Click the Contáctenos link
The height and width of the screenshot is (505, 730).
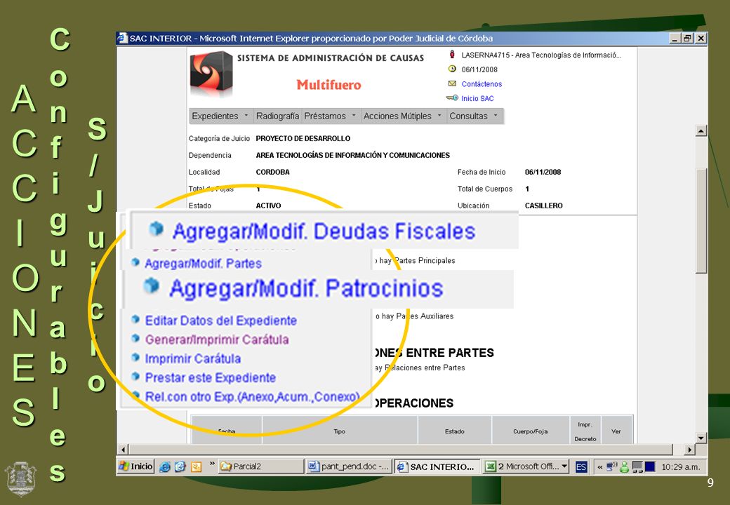(x=482, y=83)
